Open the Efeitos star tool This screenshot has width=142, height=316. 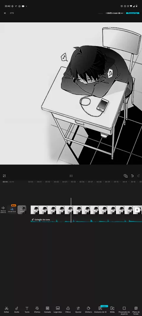(x=37, y=309)
